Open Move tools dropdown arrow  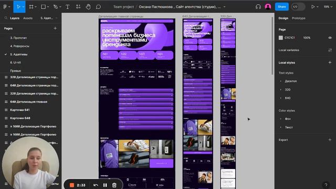(x=23, y=7)
